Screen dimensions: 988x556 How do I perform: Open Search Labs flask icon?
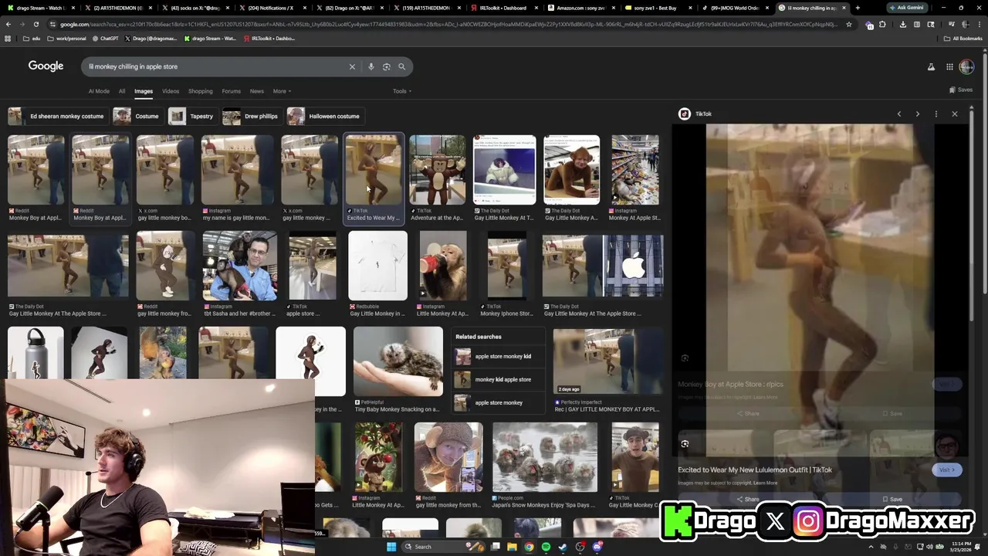(x=931, y=66)
